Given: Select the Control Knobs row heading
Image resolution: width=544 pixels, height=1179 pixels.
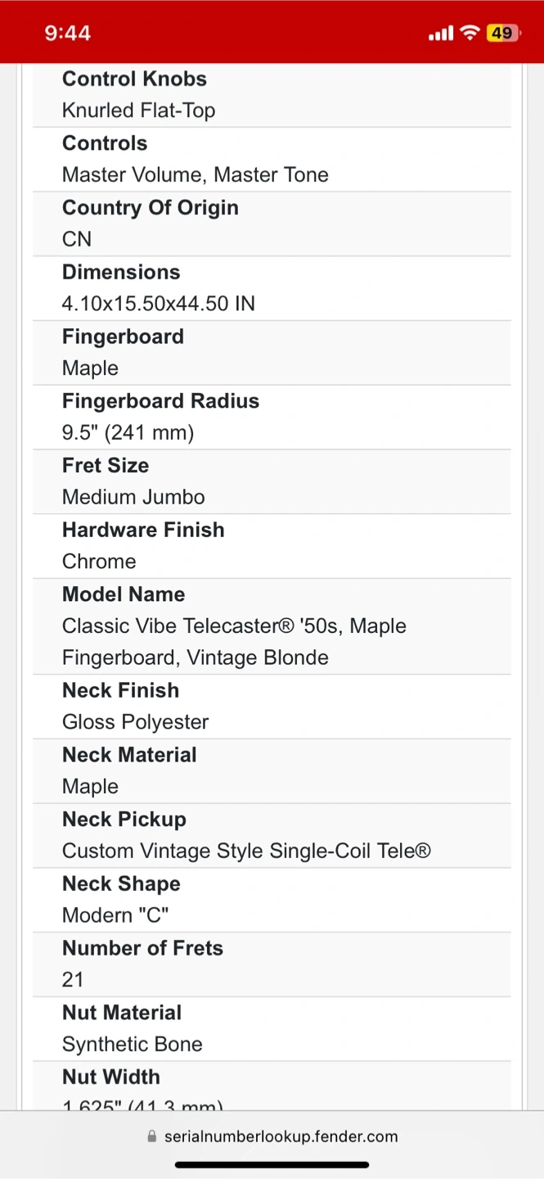Looking at the screenshot, I should click(134, 79).
